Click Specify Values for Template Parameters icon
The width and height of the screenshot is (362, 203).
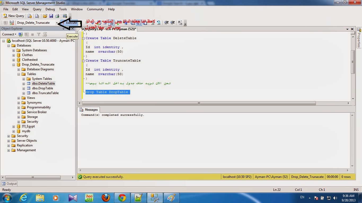(180, 23)
